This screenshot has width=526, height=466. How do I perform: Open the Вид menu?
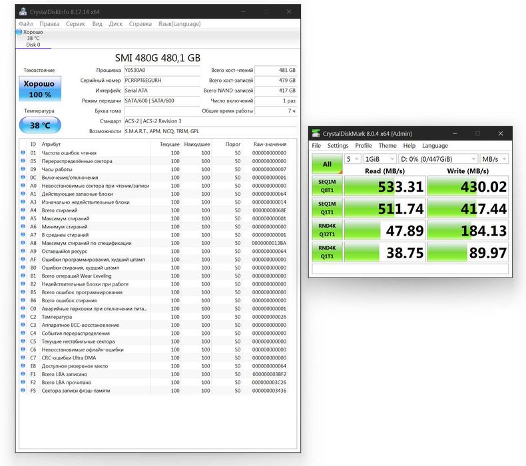[x=97, y=24]
